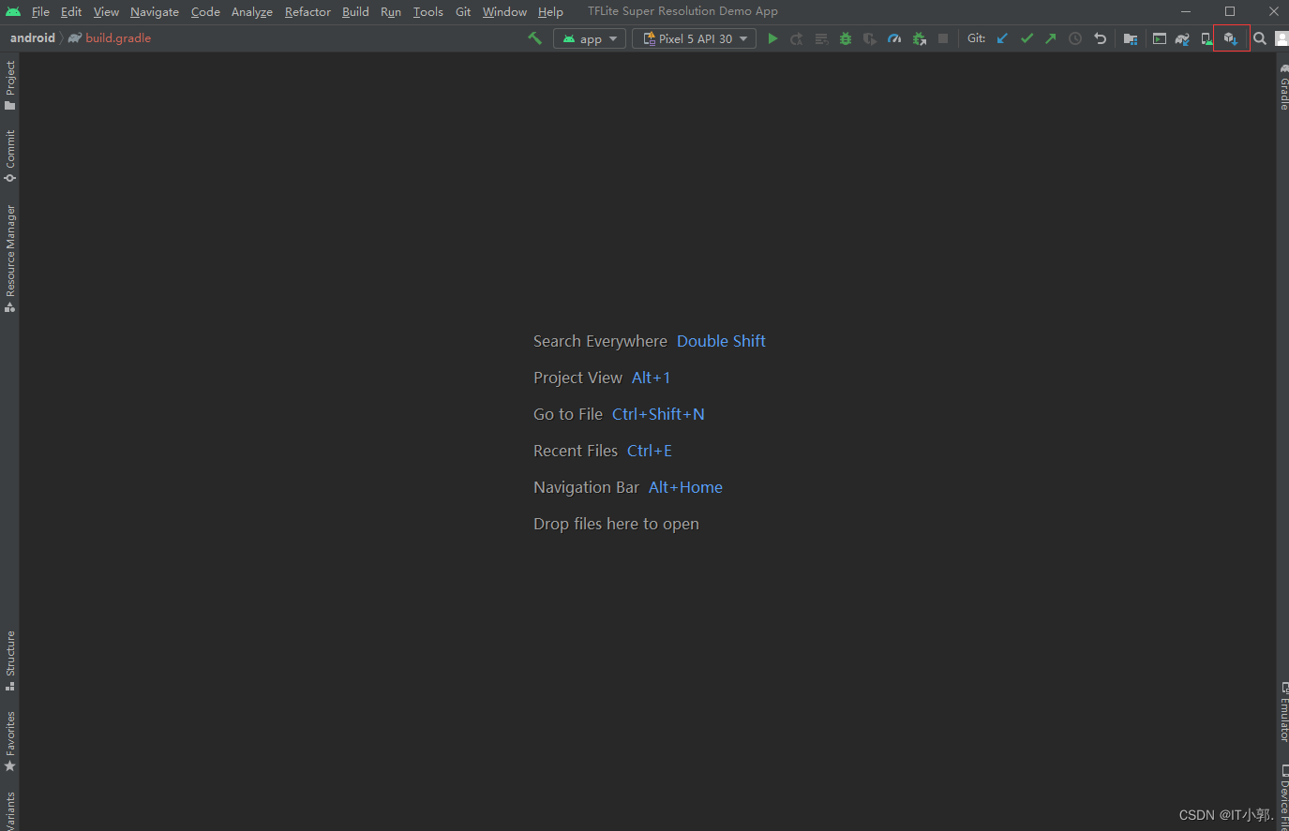The height and width of the screenshot is (831, 1289).
Task: Open the Commit tool window tab
Action: (10, 156)
